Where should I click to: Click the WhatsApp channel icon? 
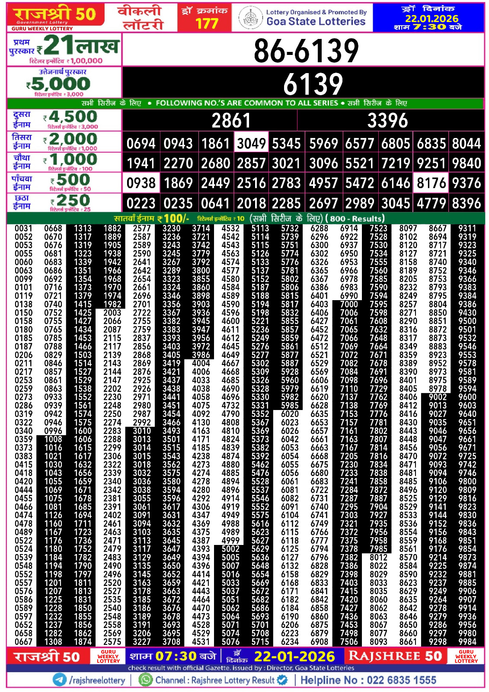(146, 680)
